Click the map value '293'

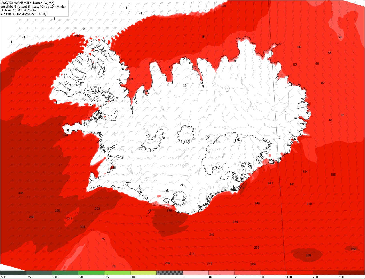point(97,209)
